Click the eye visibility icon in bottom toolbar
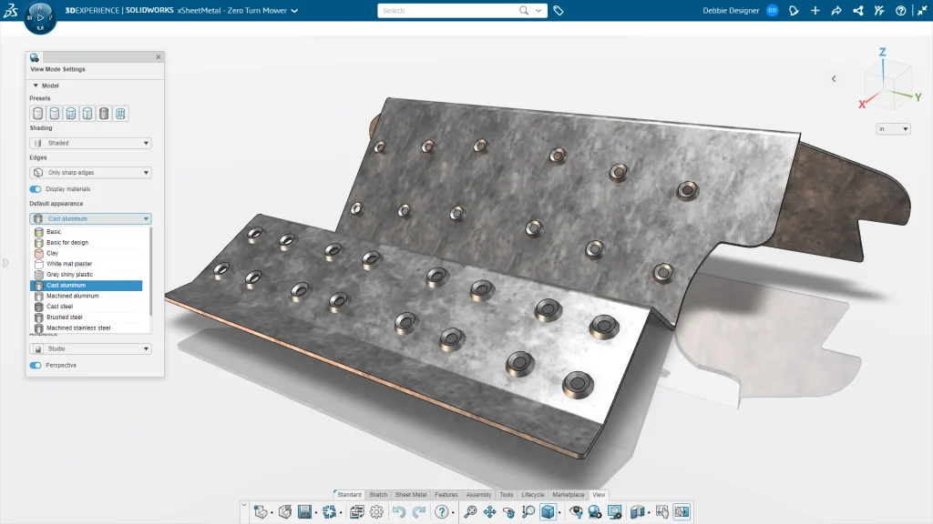The height and width of the screenshot is (524, 933). point(576,512)
